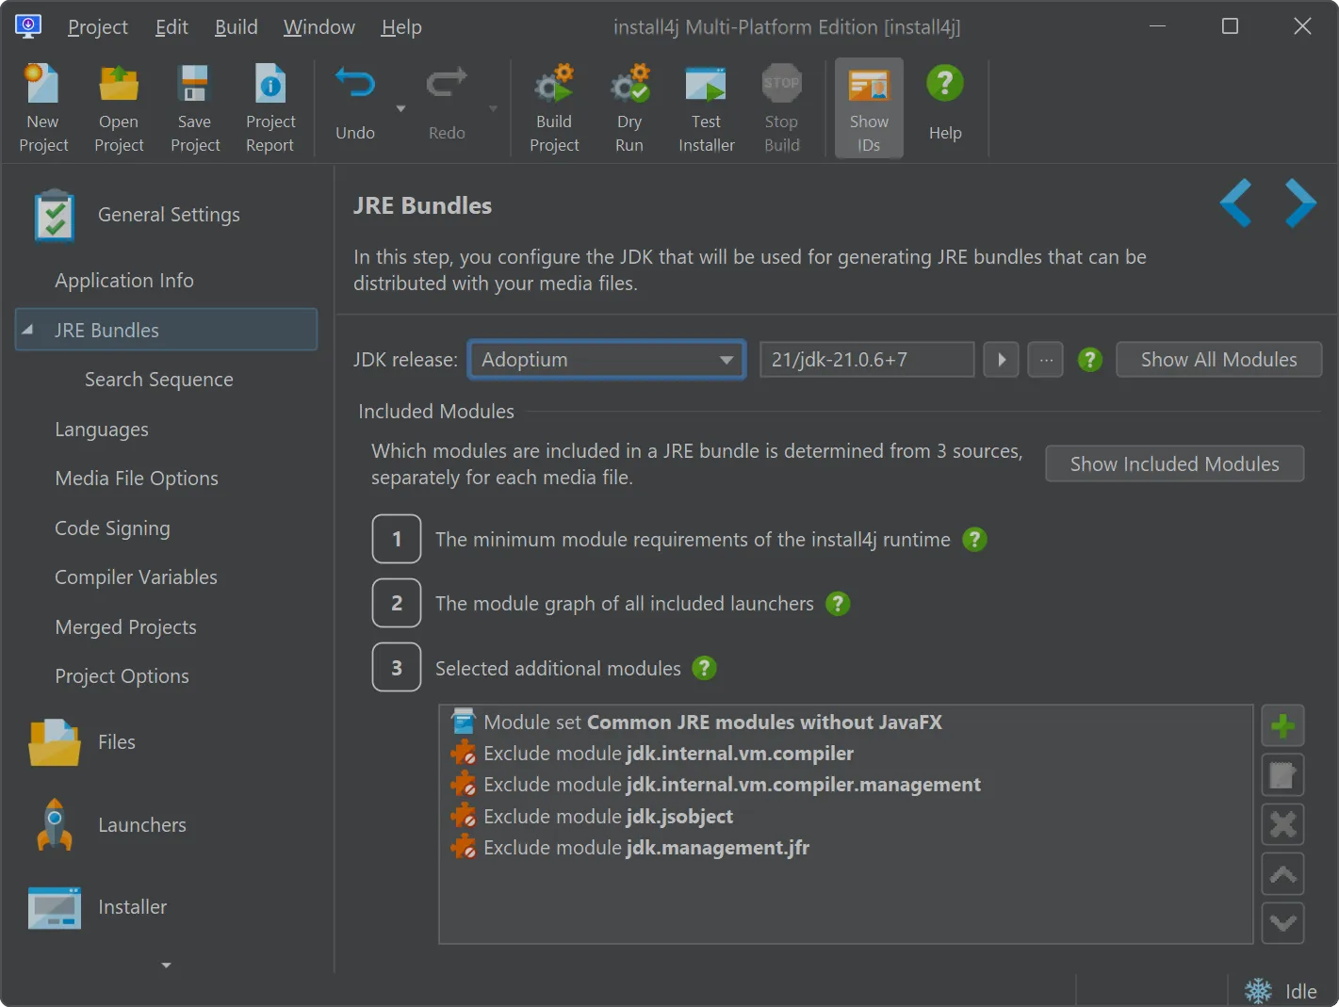Open an existing project via Open Project

click(x=119, y=107)
